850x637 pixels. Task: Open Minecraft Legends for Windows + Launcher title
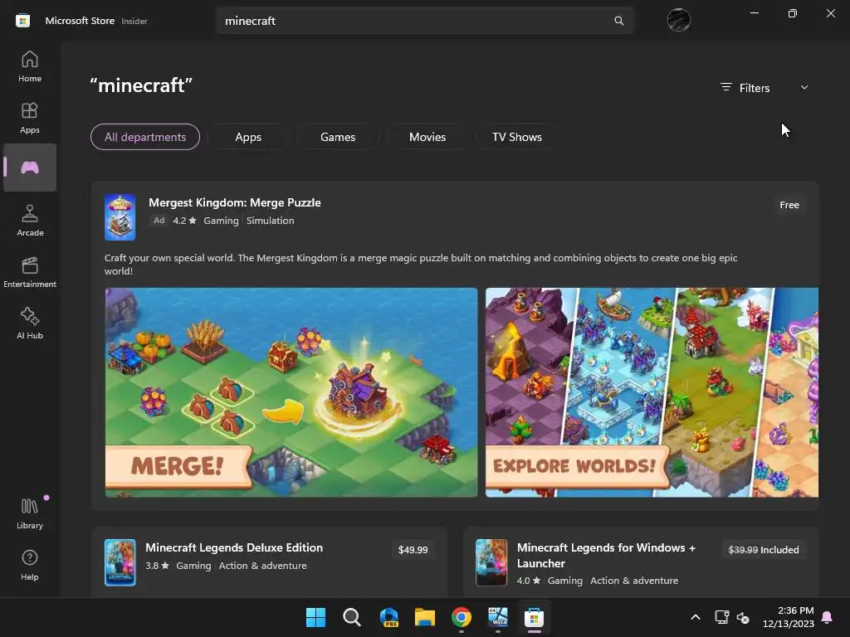(606, 555)
